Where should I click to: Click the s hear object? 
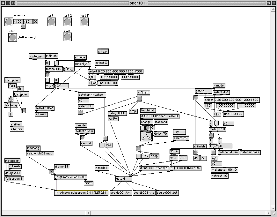pyautogui.click(x=103, y=52)
